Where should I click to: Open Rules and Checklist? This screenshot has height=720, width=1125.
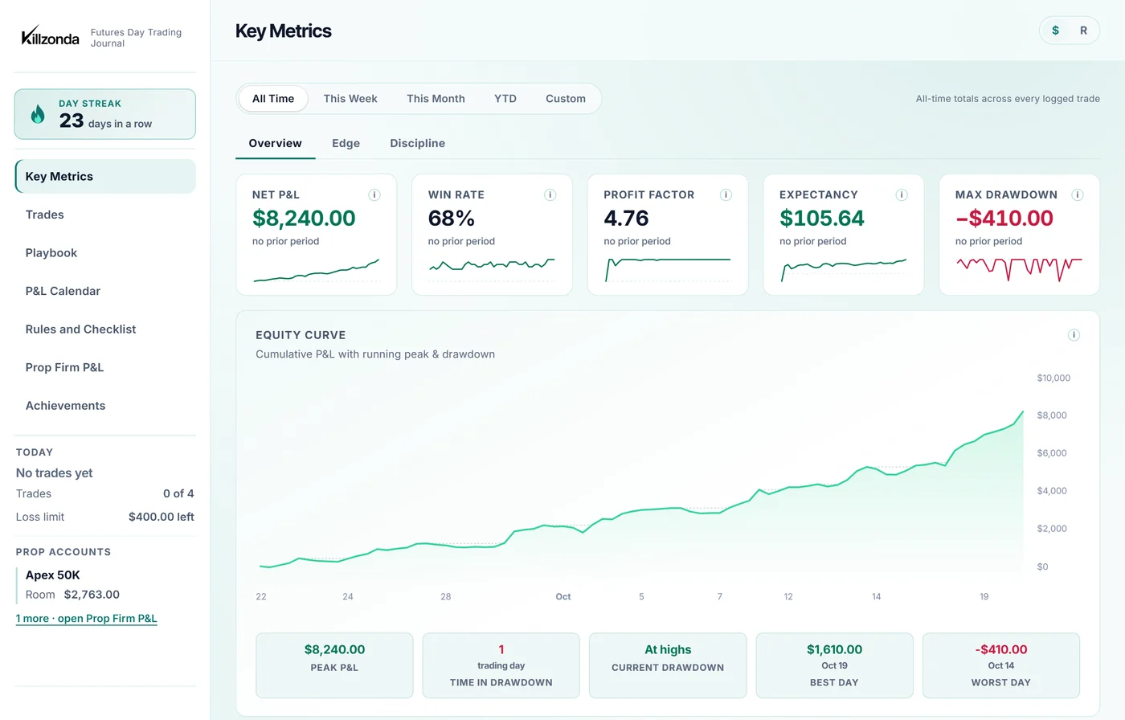tap(105, 329)
